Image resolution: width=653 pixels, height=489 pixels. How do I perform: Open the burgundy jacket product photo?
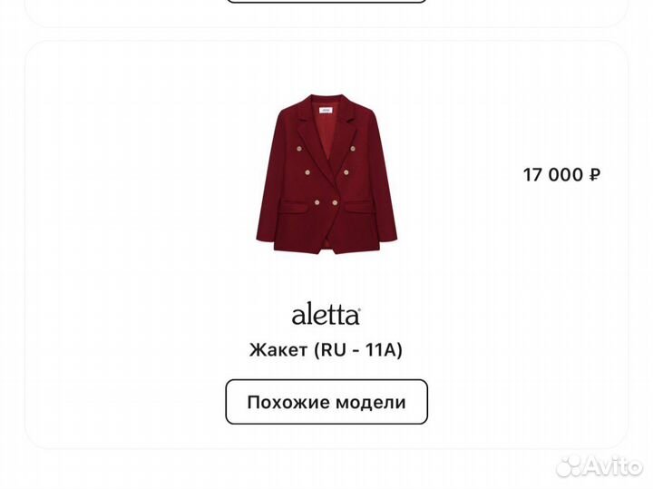click(x=326, y=174)
